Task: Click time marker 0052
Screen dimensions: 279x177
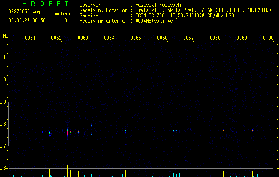Action: tap(56, 38)
